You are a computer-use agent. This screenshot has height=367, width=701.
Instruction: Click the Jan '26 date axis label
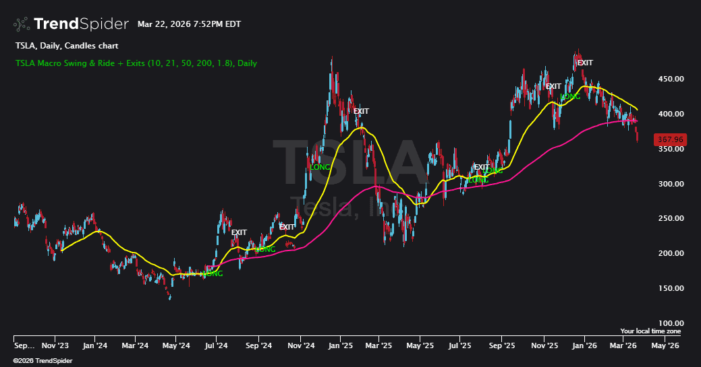coord(584,345)
